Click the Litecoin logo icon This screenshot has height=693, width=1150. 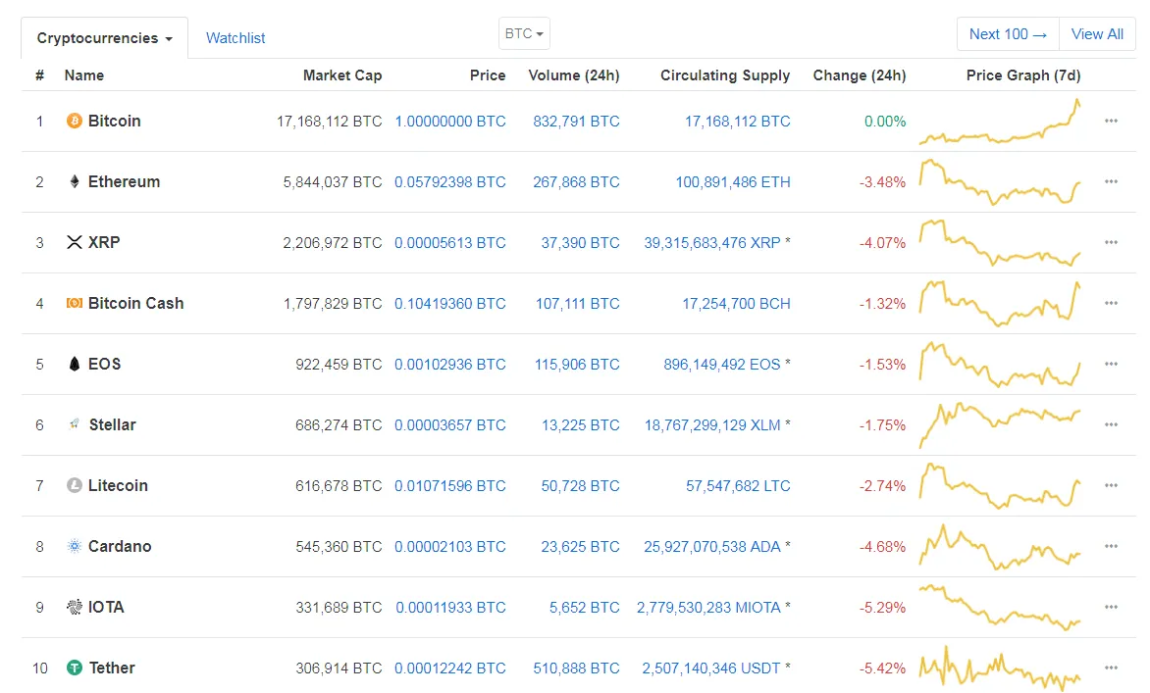pyautogui.click(x=74, y=486)
